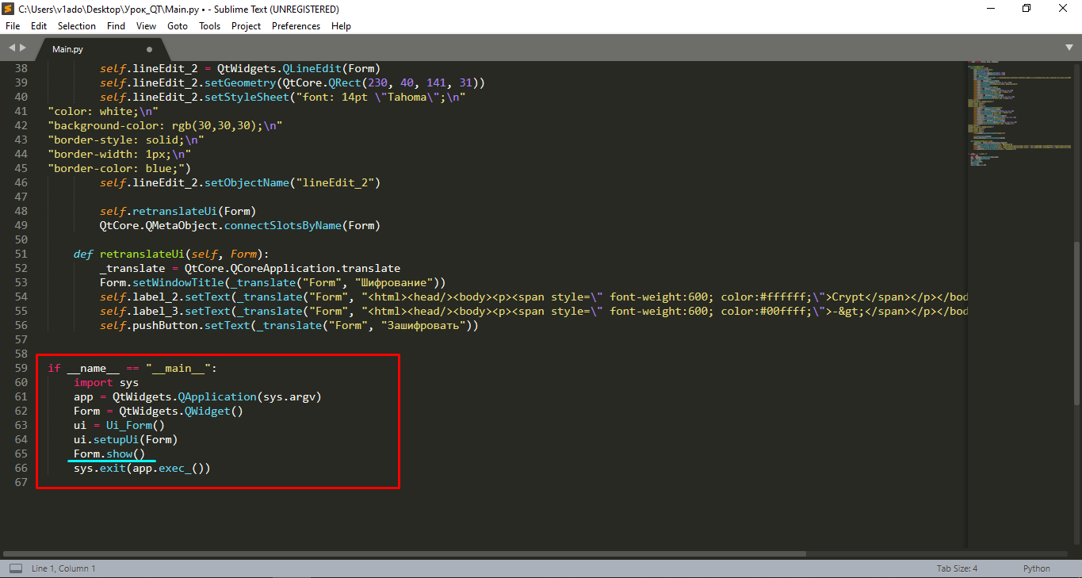The width and height of the screenshot is (1082, 578).
Task: Click the Line 1, Column 1 status indicator
Action: [63, 568]
